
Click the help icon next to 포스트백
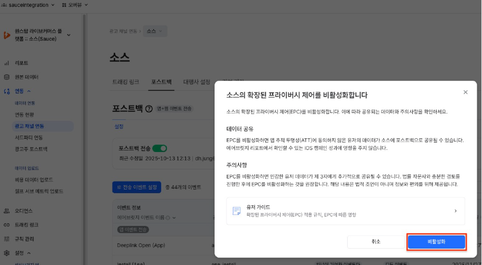tap(149, 109)
